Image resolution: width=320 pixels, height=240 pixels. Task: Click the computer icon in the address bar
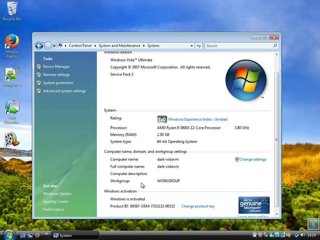(60, 46)
